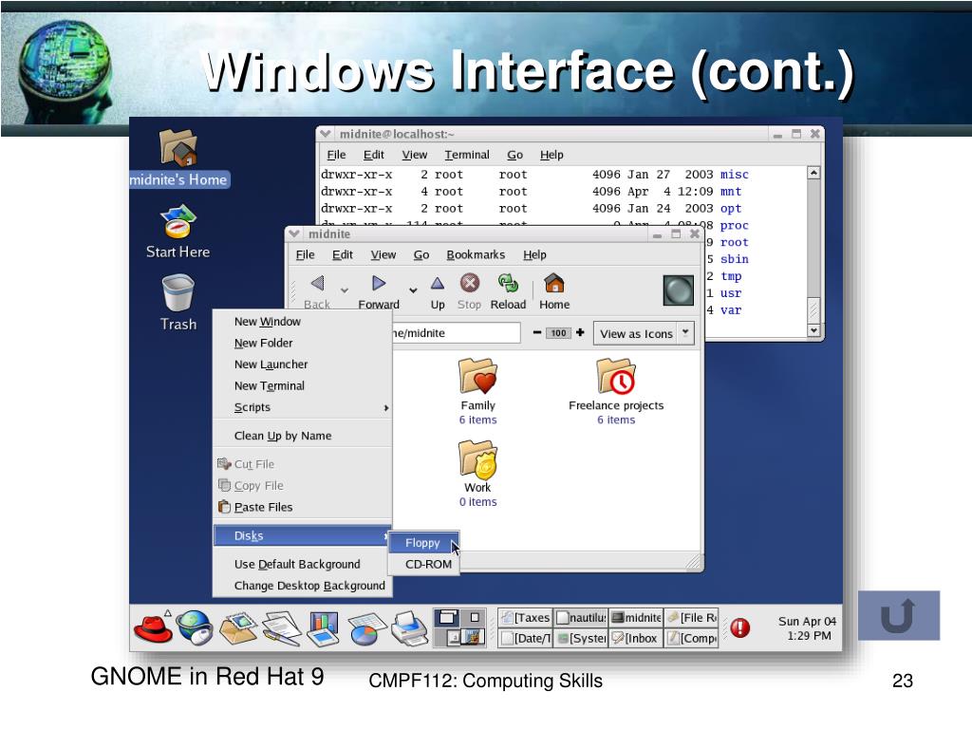972x729 pixels.
Task: Open the Terminal menu in the terminal window
Action: pyautogui.click(x=467, y=155)
